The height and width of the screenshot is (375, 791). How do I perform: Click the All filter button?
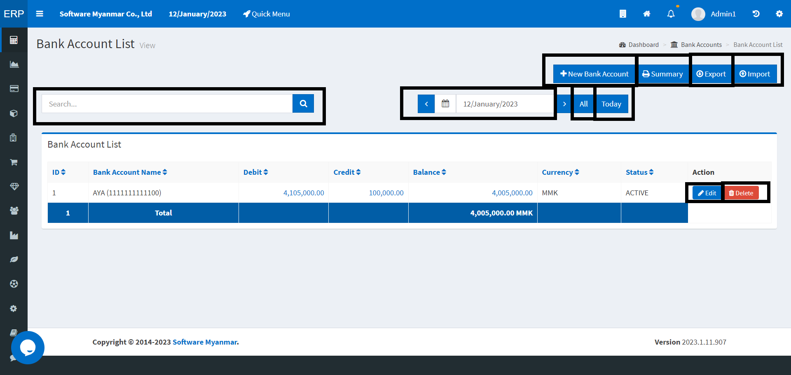[x=584, y=104]
